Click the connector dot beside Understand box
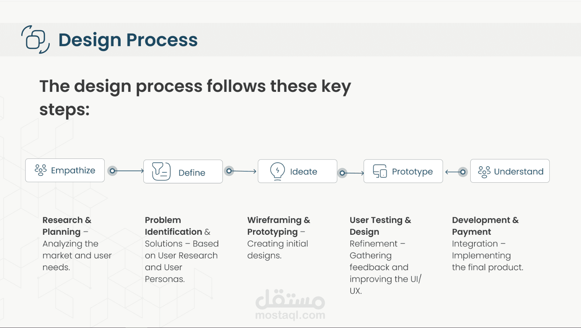581x328 pixels. point(462,172)
